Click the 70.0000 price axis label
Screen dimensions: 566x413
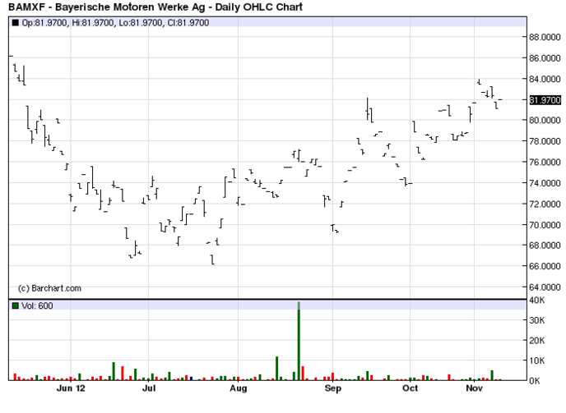pos(545,225)
